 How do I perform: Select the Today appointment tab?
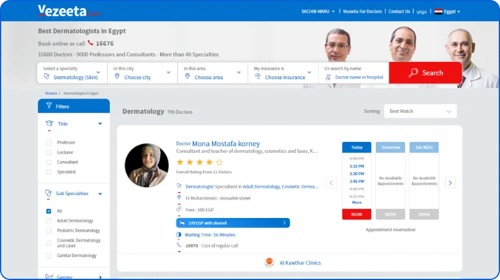(x=357, y=147)
